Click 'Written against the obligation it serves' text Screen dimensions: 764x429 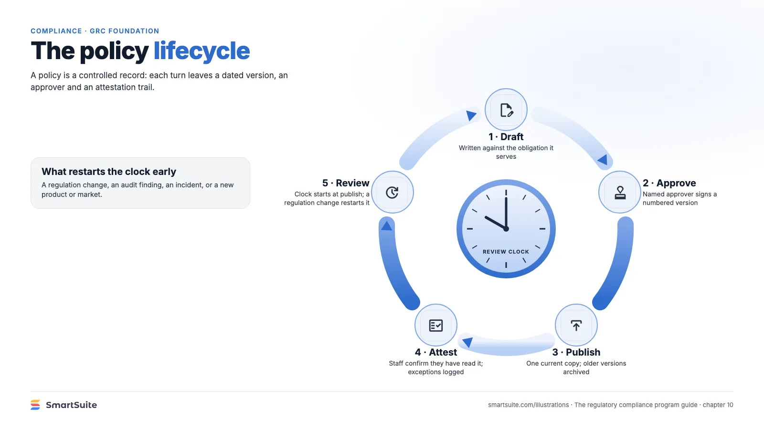pos(506,152)
